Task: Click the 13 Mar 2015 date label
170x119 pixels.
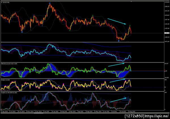Action: [72, 111]
